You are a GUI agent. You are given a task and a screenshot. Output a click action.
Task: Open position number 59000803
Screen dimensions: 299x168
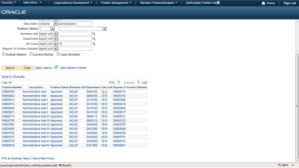click(x=8, y=96)
